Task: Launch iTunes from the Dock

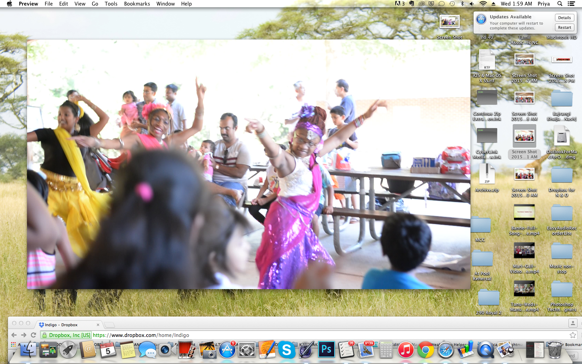Action: pyautogui.click(x=406, y=350)
